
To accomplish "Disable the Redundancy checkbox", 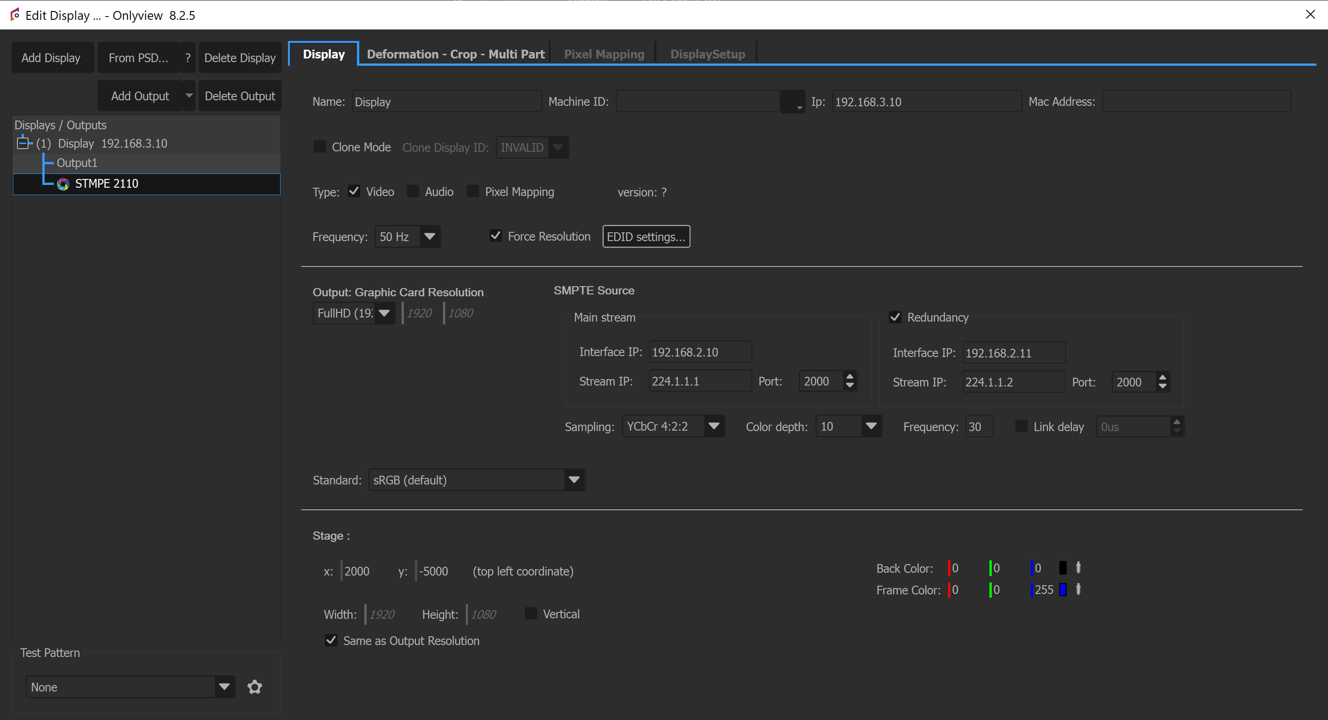I will tap(896, 317).
